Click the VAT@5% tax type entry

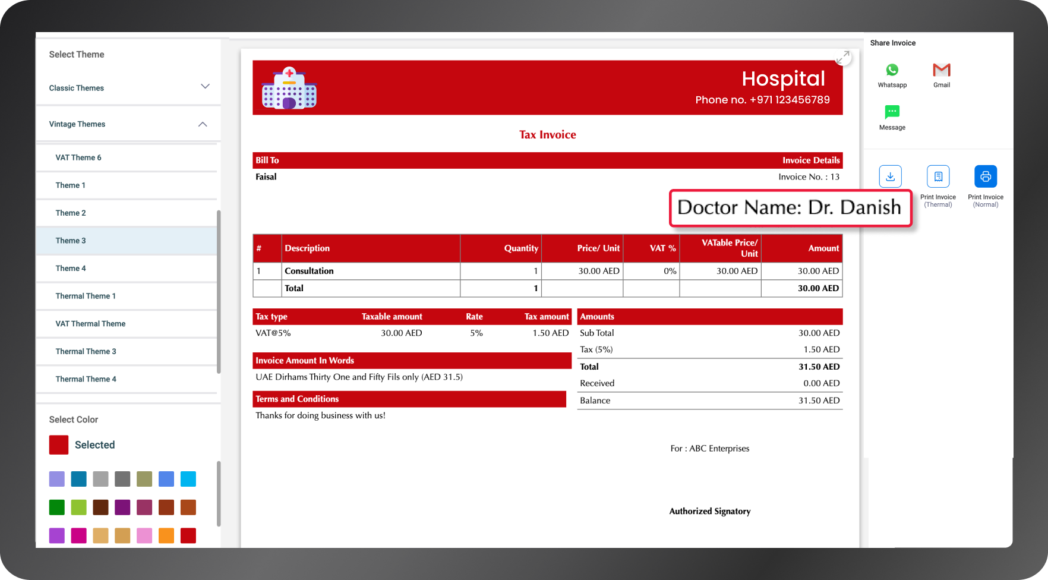tap(273, 333)
